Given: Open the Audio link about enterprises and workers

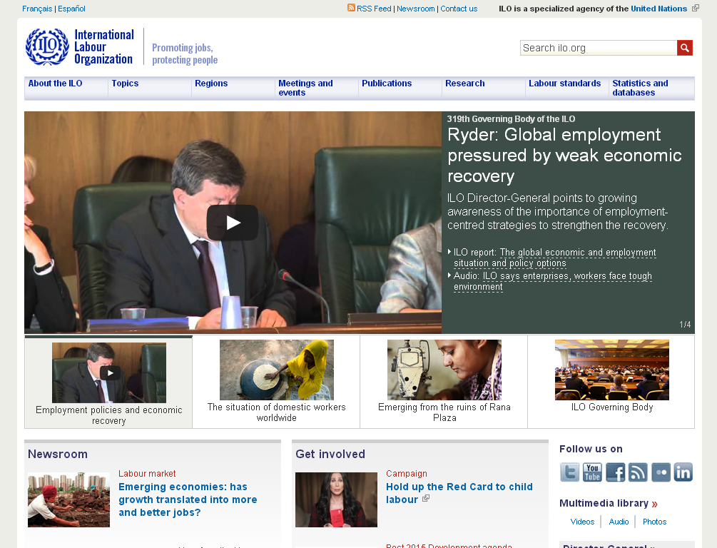Looking at the screenshot, I should pyautogui.click(x=553, y=281).
